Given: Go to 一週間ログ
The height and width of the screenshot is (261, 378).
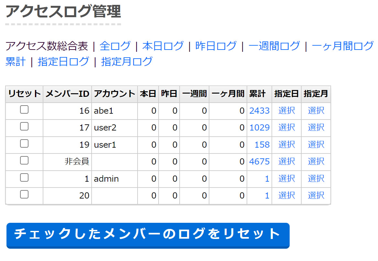Looking at the screenshot, I should (274, 46).
